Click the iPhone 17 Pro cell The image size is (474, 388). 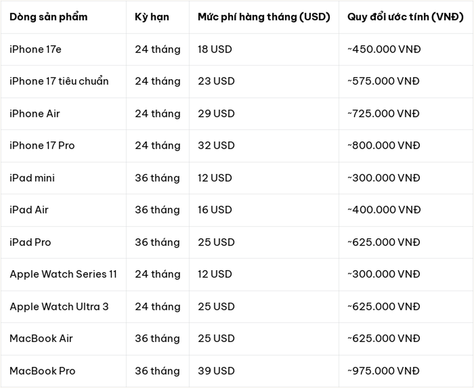42,145
